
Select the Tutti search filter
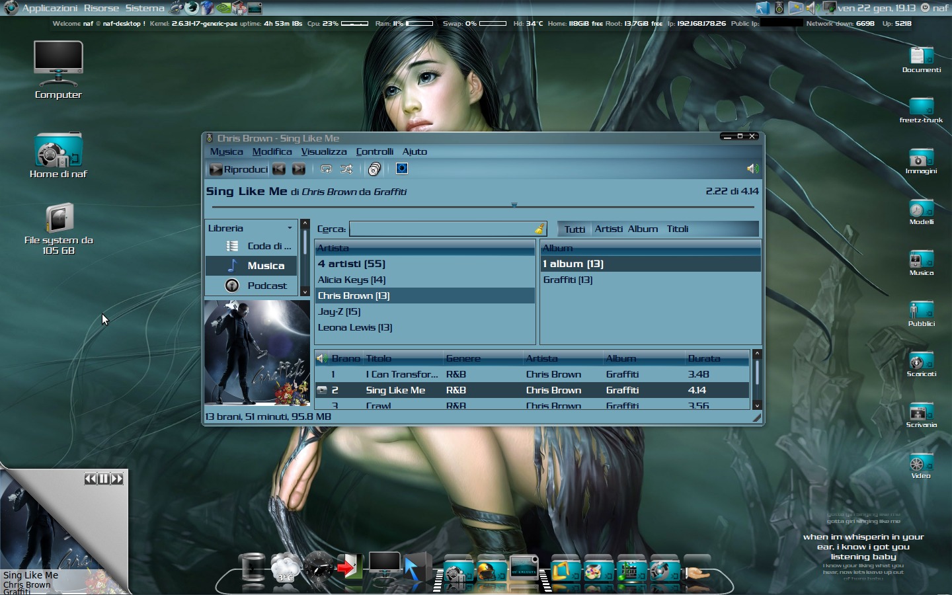pyautogui.click(x=575, y=229)
